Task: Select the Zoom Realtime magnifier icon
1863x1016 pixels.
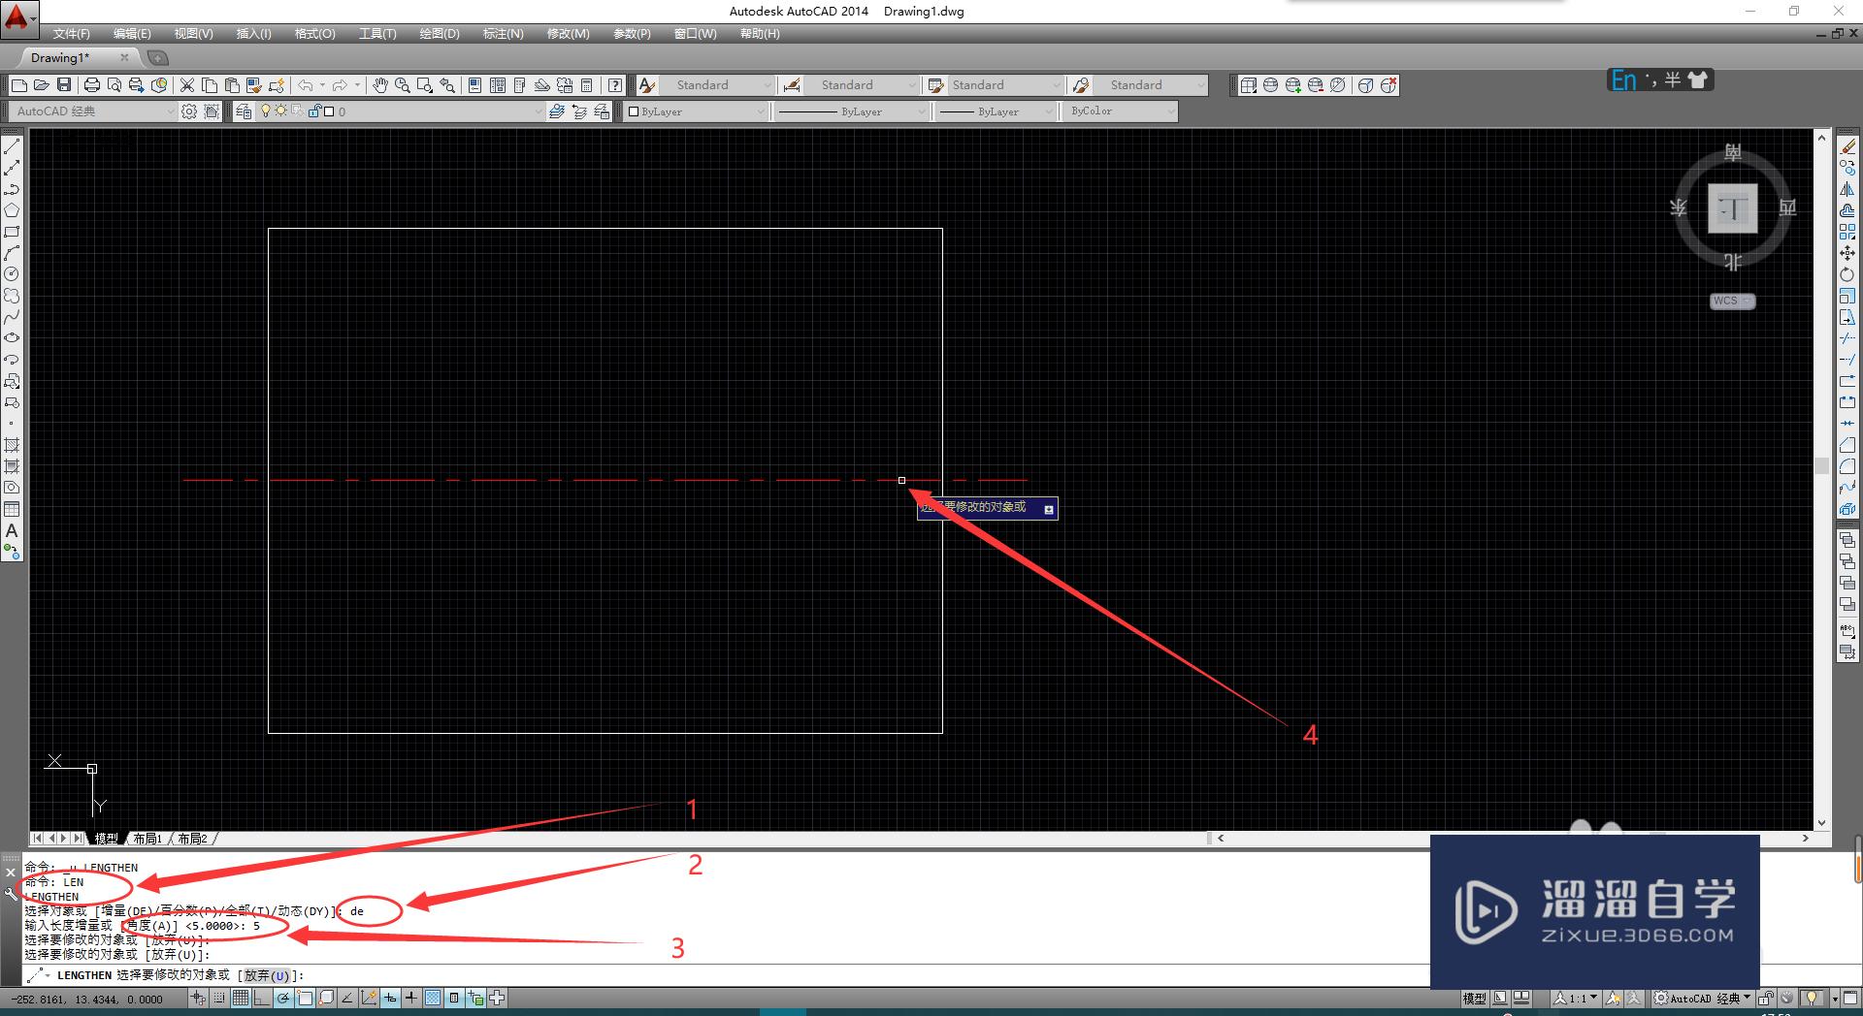Action: click(402, 85)
